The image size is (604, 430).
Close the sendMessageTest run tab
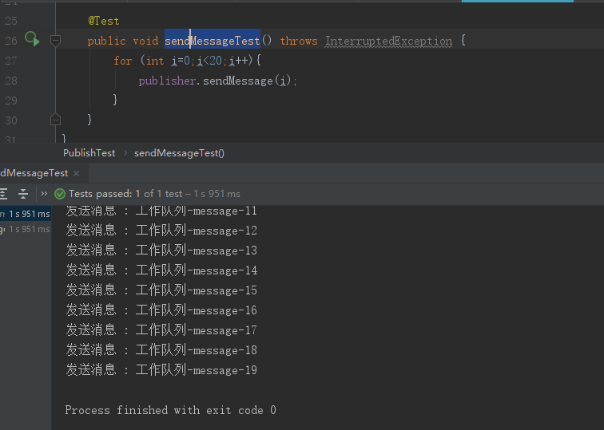pyautogui.click(x=76, y=173)
